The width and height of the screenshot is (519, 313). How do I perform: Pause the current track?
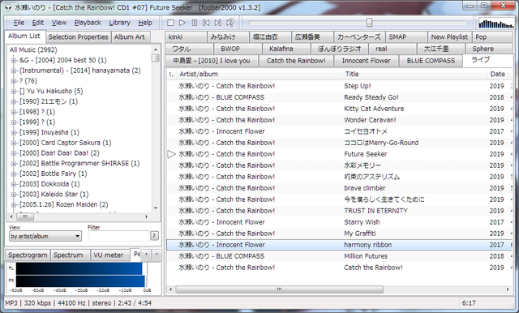pyautogui.click(x=195, y=23)
